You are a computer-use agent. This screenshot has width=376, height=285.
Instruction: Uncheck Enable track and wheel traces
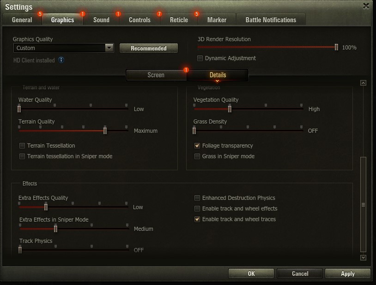click(197, 219)
